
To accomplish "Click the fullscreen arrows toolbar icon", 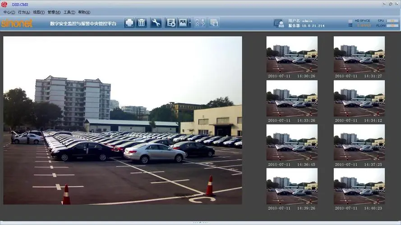I will [x=129, y=22].
